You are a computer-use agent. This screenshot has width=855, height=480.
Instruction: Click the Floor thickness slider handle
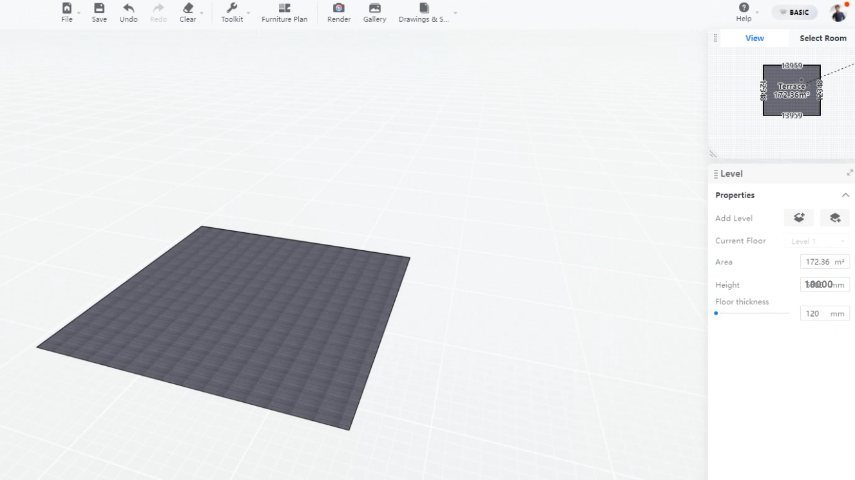coord(716,313)
